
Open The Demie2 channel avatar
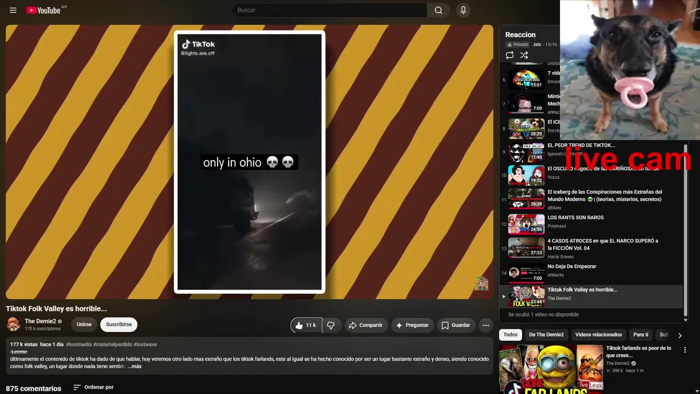[x=13, y=325]
